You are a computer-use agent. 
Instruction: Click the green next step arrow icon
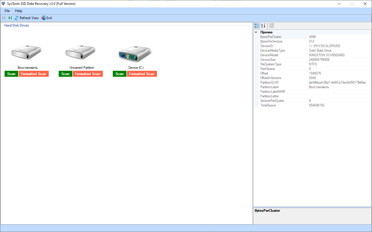pyautogui.click(x=10, y=18)
